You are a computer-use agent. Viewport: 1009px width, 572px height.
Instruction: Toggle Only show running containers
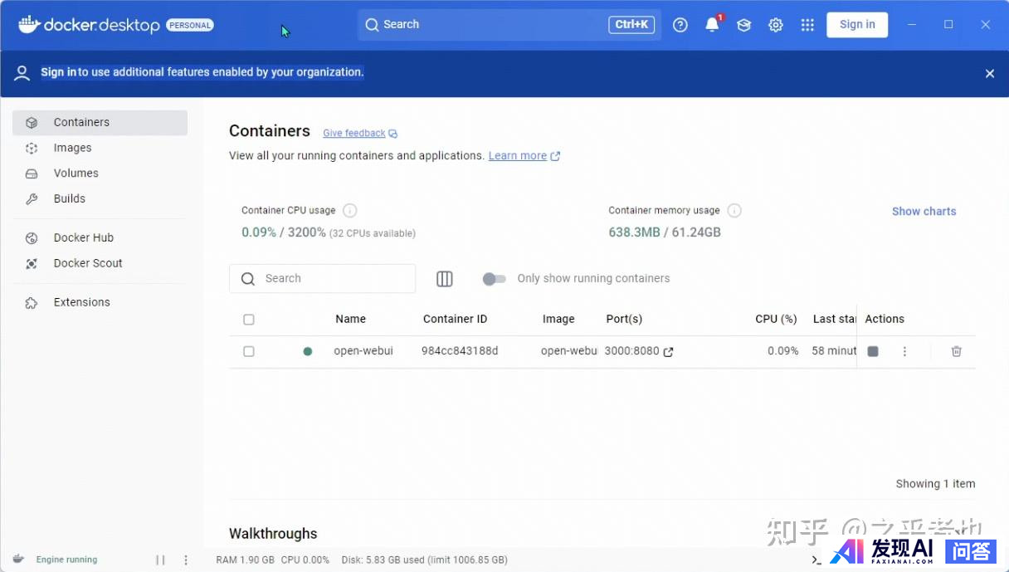(x=495, y=279)
